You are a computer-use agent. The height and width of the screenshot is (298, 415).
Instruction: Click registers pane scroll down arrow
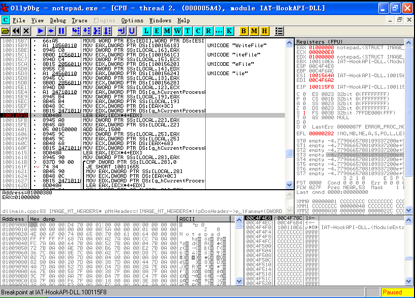pos(409,210)
